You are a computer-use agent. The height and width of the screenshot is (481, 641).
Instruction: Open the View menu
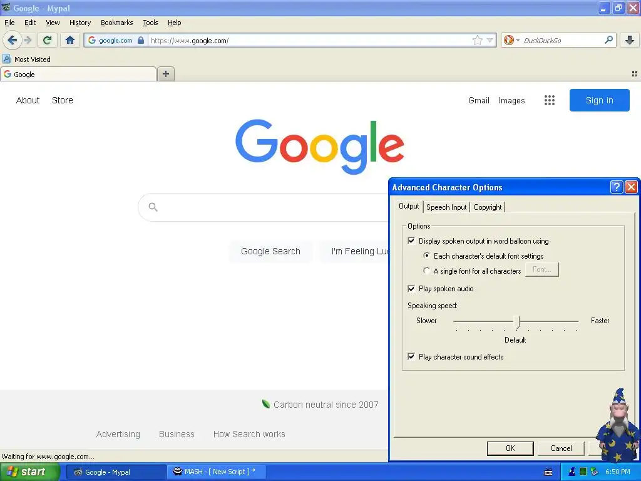click(53, 23)
